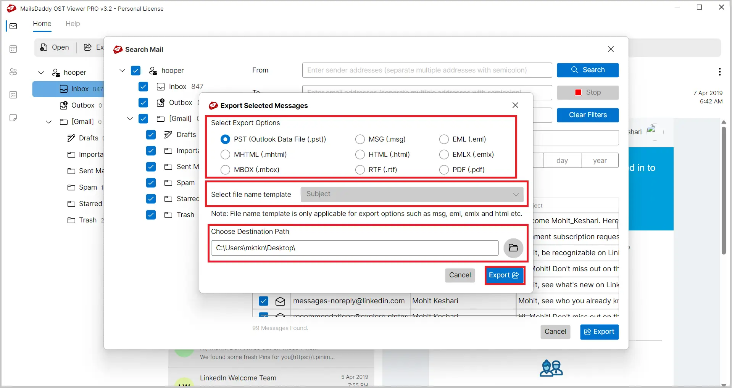Image resolution: width=732 pixels, height=388 pixels.
Task: Click Export button in Search Mail window
Action: (x=599, y=332)
